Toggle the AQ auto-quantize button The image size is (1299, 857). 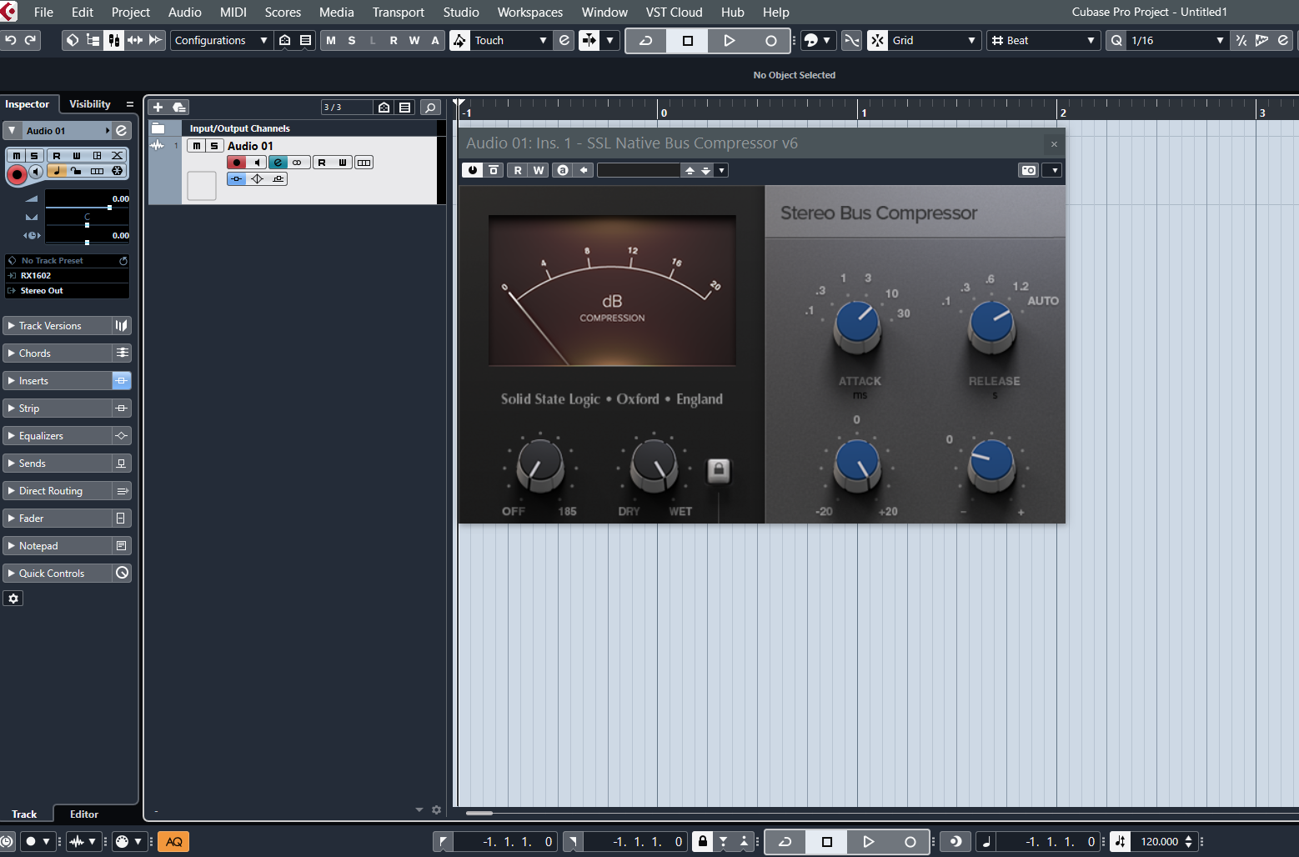coord(173,841)
